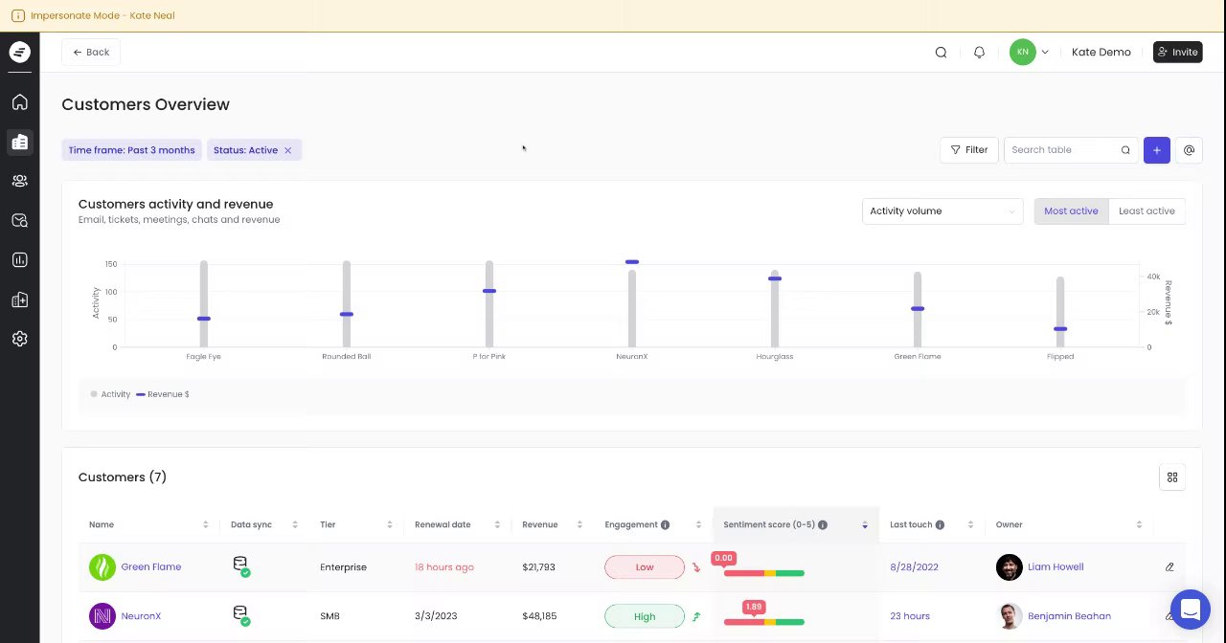Open the contacts people icon in sidebar
The width and height of the screenshot is (1226, 643).
(19, 181)
